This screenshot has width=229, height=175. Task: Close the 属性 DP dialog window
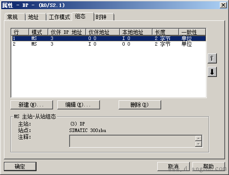click(x=223, y=5)
